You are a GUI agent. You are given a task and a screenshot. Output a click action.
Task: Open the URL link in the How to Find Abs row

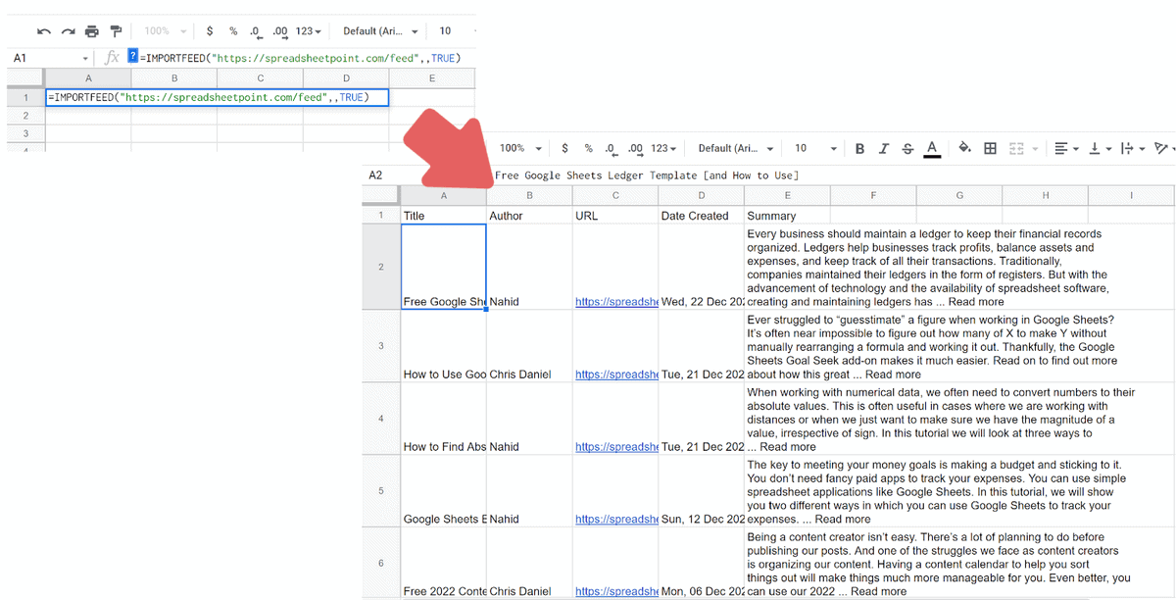[x=616, y=447]
